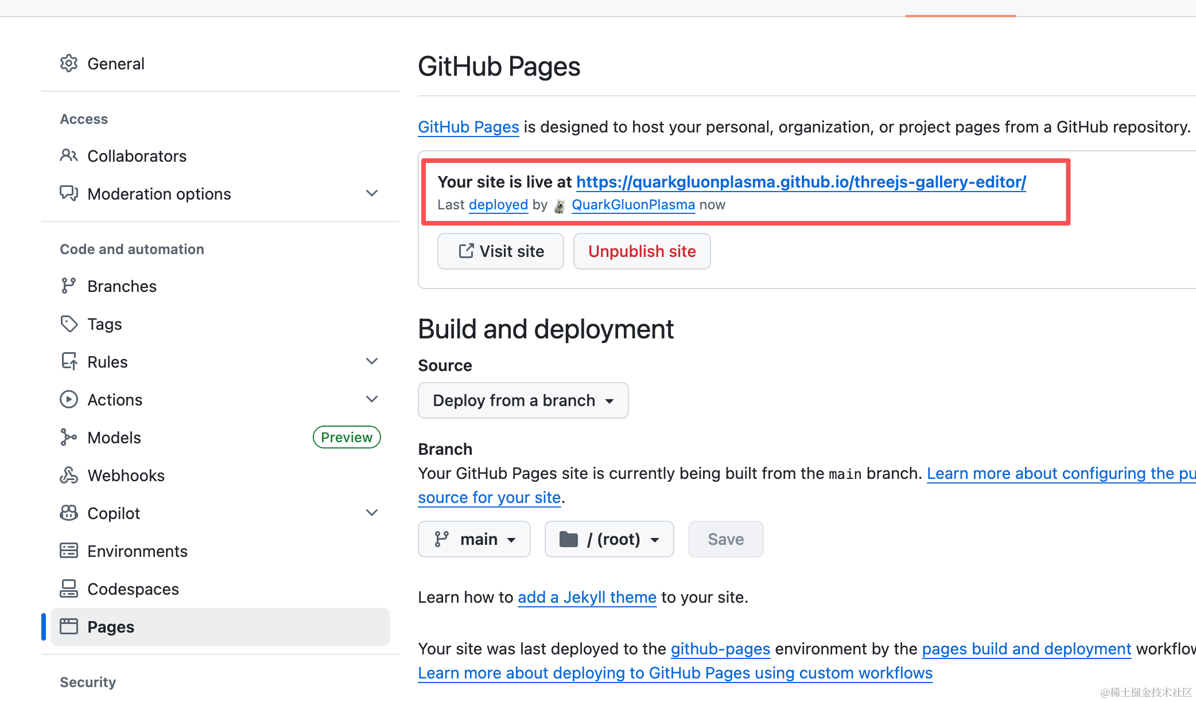1196x702 pixels.
Task: Open the github-pages environment link
Action: (x=720, y=649)
